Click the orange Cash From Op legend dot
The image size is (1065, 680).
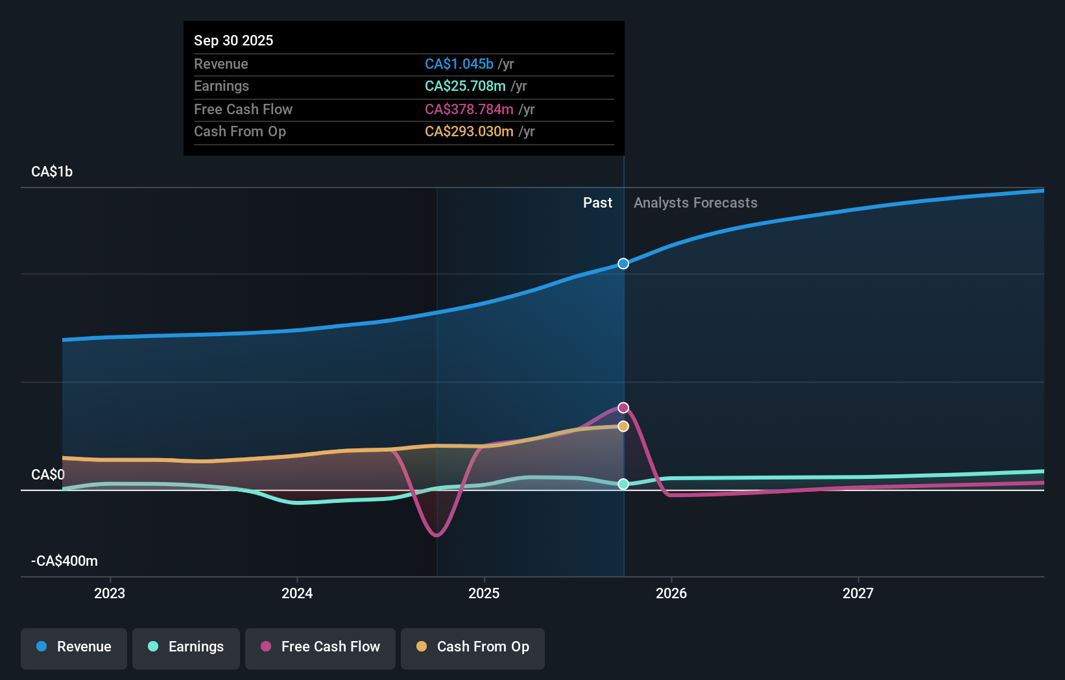pos(422,647)
